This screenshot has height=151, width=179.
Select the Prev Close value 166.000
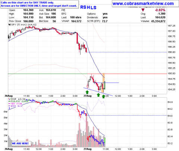tap(28, 21)
